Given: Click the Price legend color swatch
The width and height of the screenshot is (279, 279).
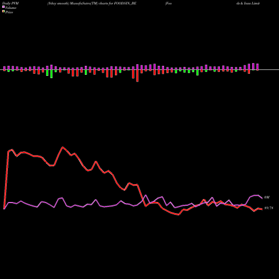Looking at the screenshot, I should point(3,12).
